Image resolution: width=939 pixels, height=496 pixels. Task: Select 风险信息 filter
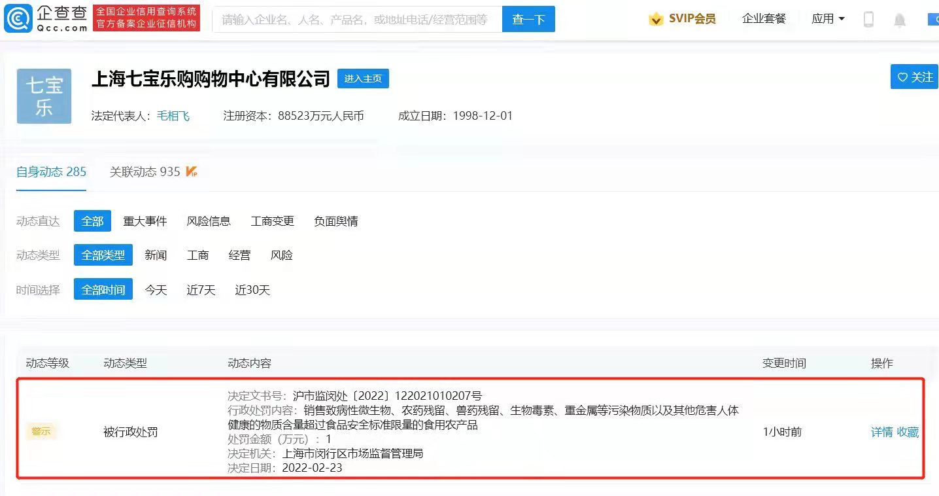click(209, 221)
